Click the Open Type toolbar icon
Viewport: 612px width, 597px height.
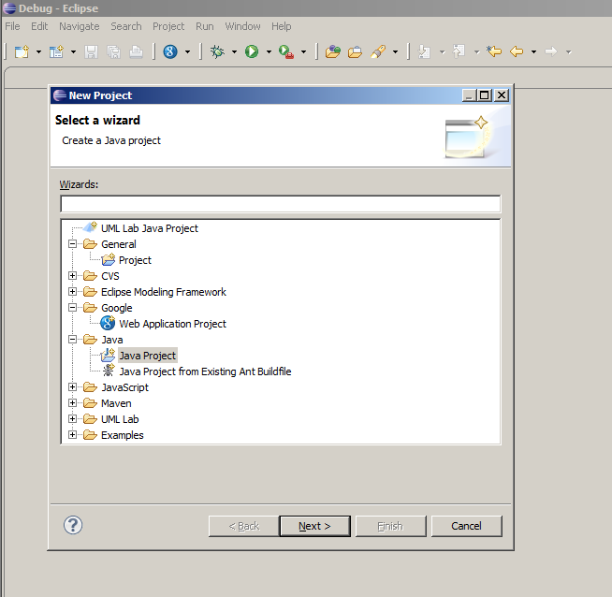pos(332,51)
